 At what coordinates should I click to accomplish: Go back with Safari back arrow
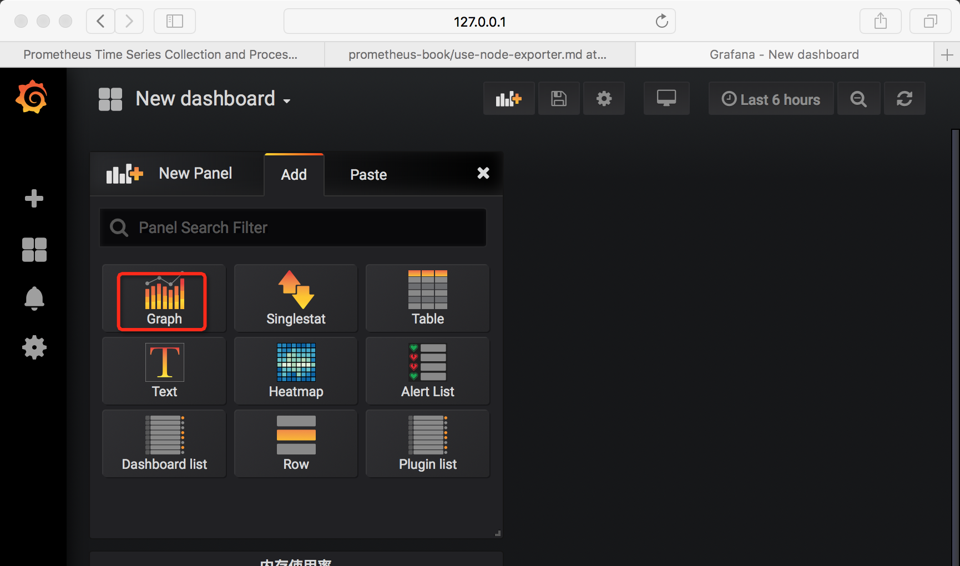click(x=100, y=21)
